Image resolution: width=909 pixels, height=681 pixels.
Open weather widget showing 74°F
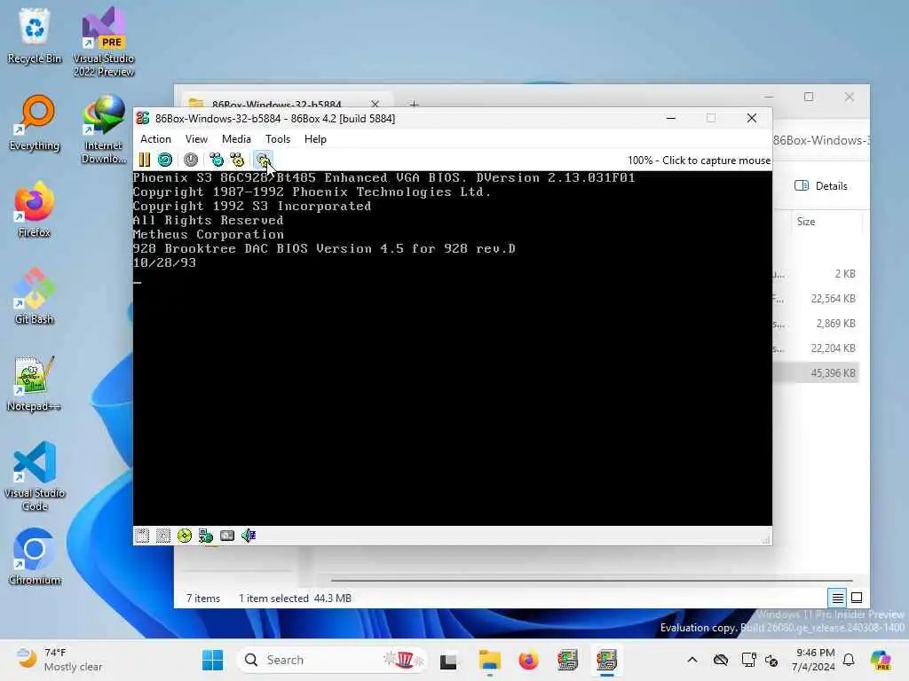pyautogui.click(x=59, y=660)
